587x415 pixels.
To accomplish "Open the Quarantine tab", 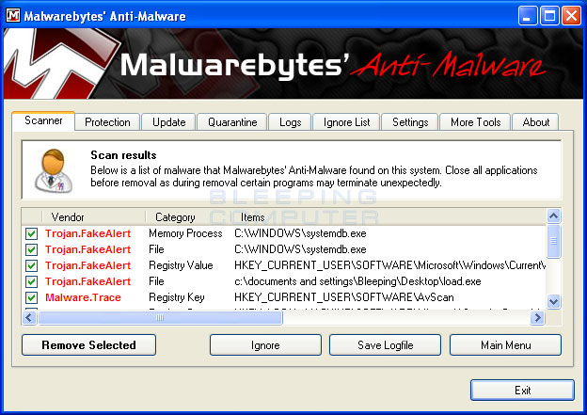I will coord(232,122).
